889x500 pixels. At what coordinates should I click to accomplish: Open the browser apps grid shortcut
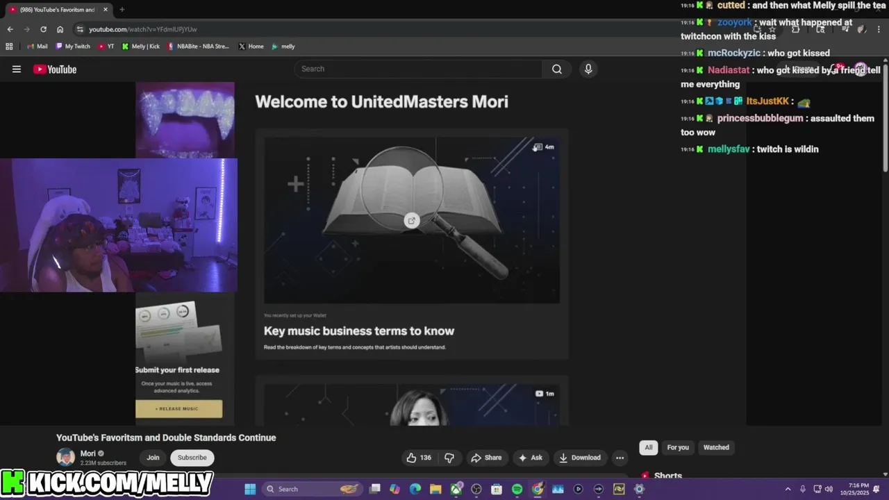click(9, 47)
